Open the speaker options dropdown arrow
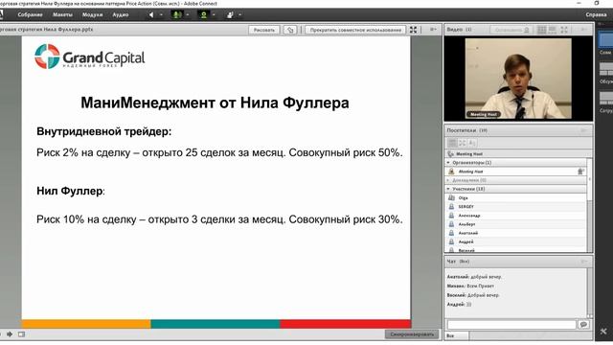Screen dimensions: 613x345 (x=161, y=15)
